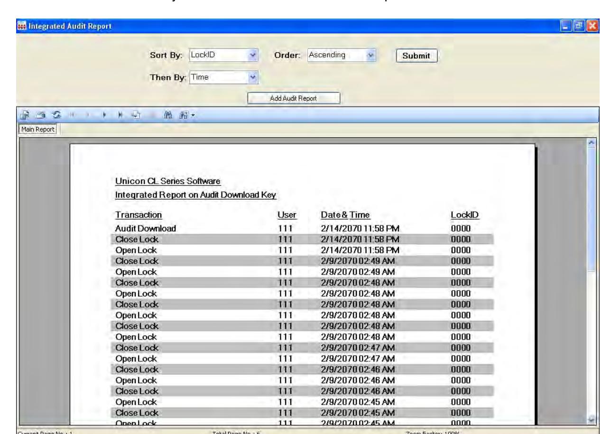The width and height of the screenshot is (611, 434).
Task: Open Find Text with the binoculars icon
Action: [169, 114]
